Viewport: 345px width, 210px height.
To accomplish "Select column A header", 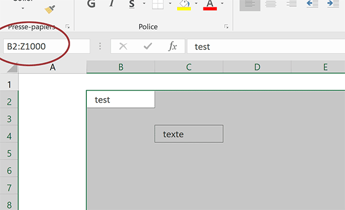I will pyautogui.click(x=52, y=67).
